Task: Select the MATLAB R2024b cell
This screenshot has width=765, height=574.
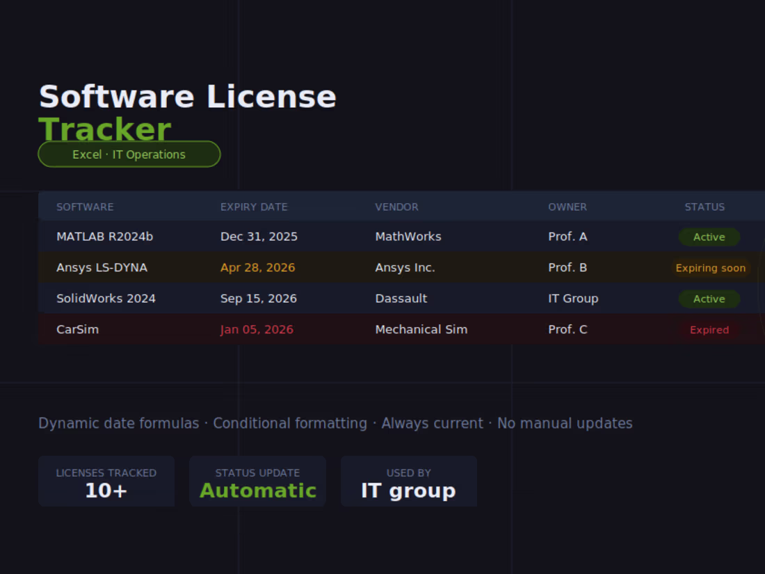Action: click(105, 237)
